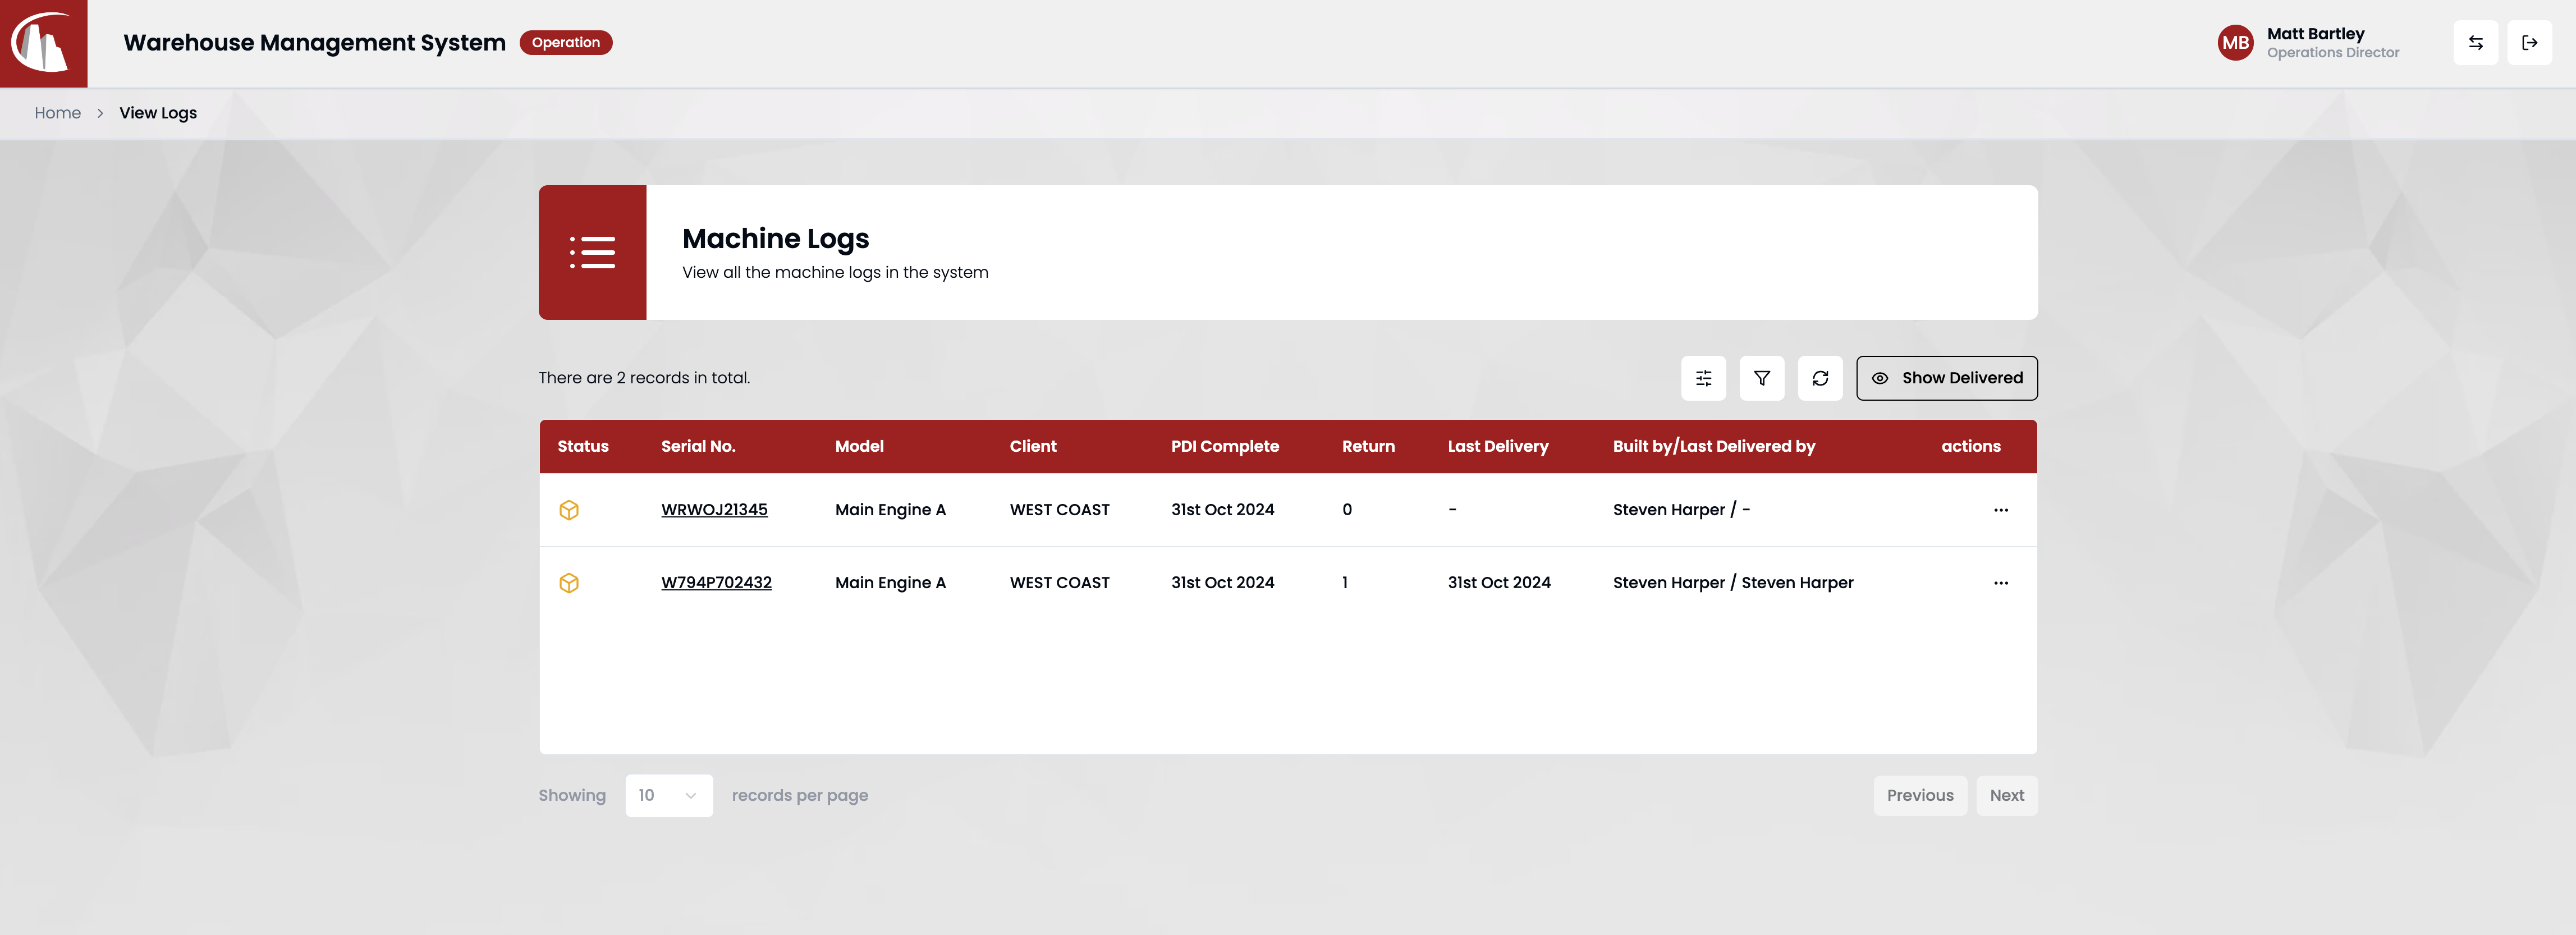This screenshot has width=2576, height=935.
Task: Click 'Steven Harper / -' cell
Action: point(1681,510)
